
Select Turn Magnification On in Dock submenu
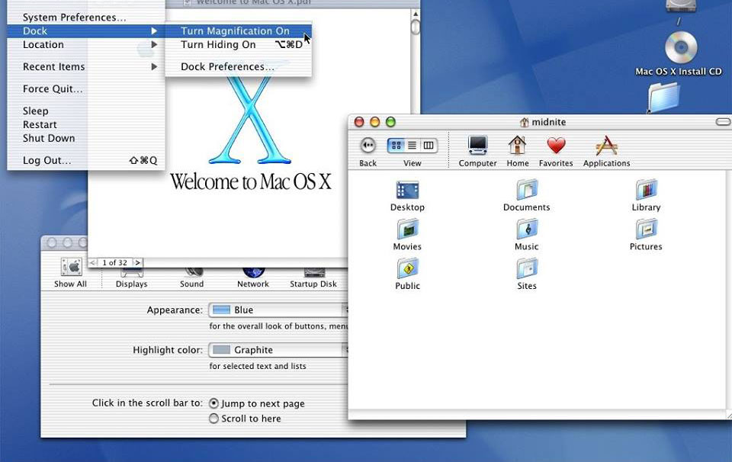(x=238, y=30)
